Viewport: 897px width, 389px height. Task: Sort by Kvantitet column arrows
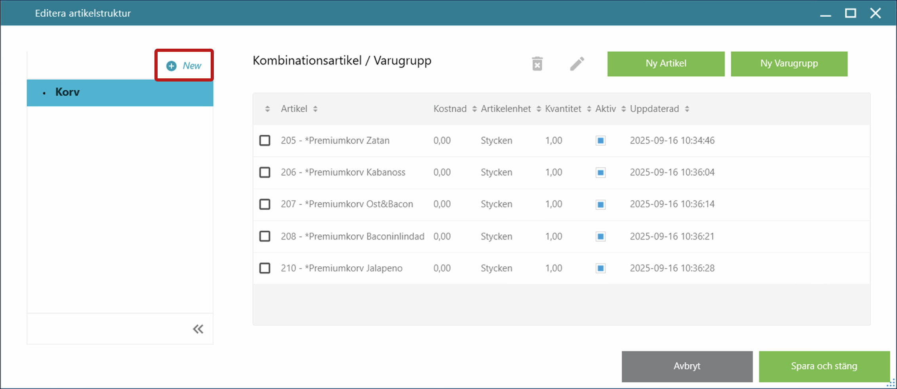(589, 109)
